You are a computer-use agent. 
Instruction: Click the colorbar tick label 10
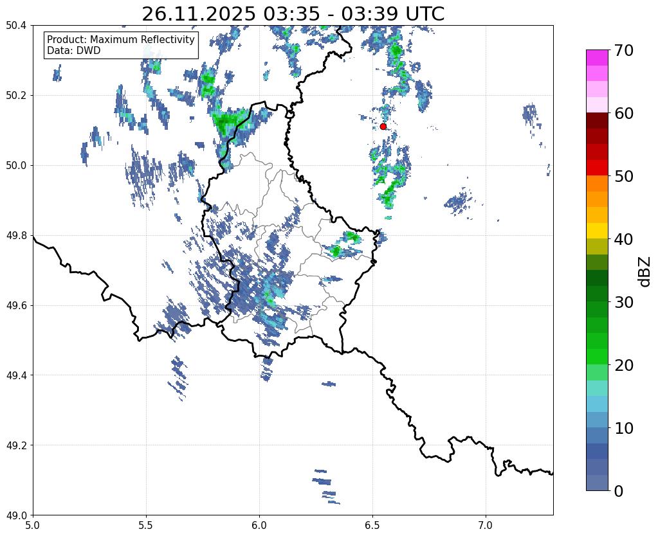(x=623, y=428)
